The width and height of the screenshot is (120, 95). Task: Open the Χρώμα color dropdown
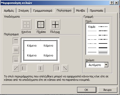106,65
